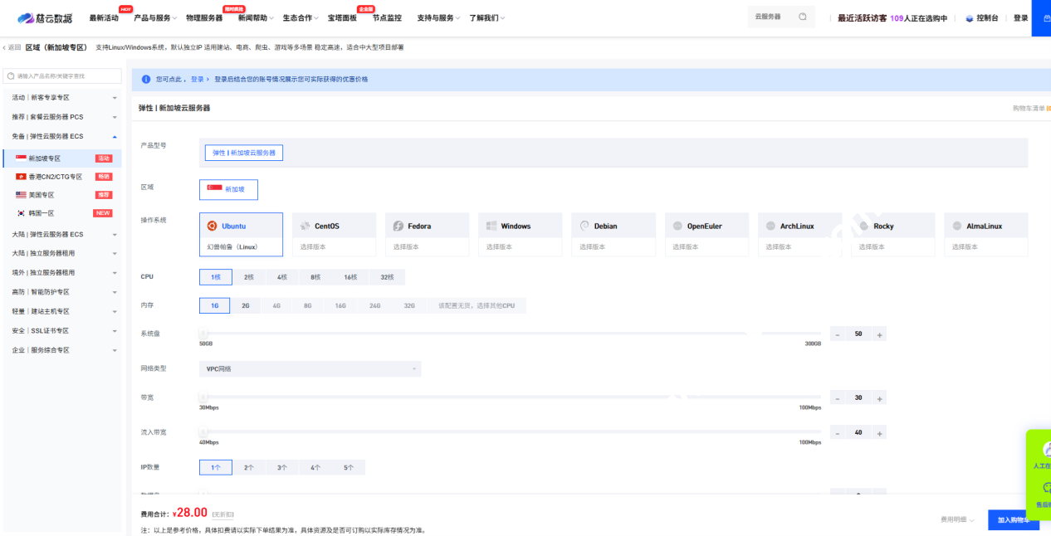Click the 登录 link in the info banner
1051x536 pixels.
[197, 80]
